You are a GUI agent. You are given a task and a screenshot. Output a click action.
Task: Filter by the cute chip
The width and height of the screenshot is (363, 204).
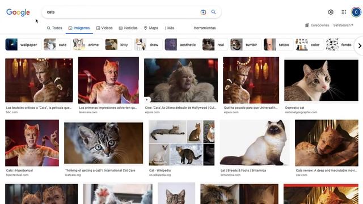click(x=57, y=45)
